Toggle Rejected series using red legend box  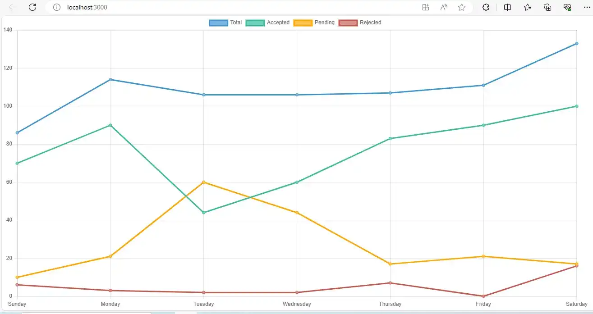[x=348, y=23]
